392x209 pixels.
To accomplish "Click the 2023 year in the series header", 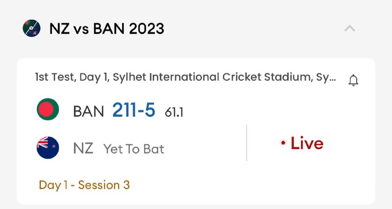I will (147, 28).
